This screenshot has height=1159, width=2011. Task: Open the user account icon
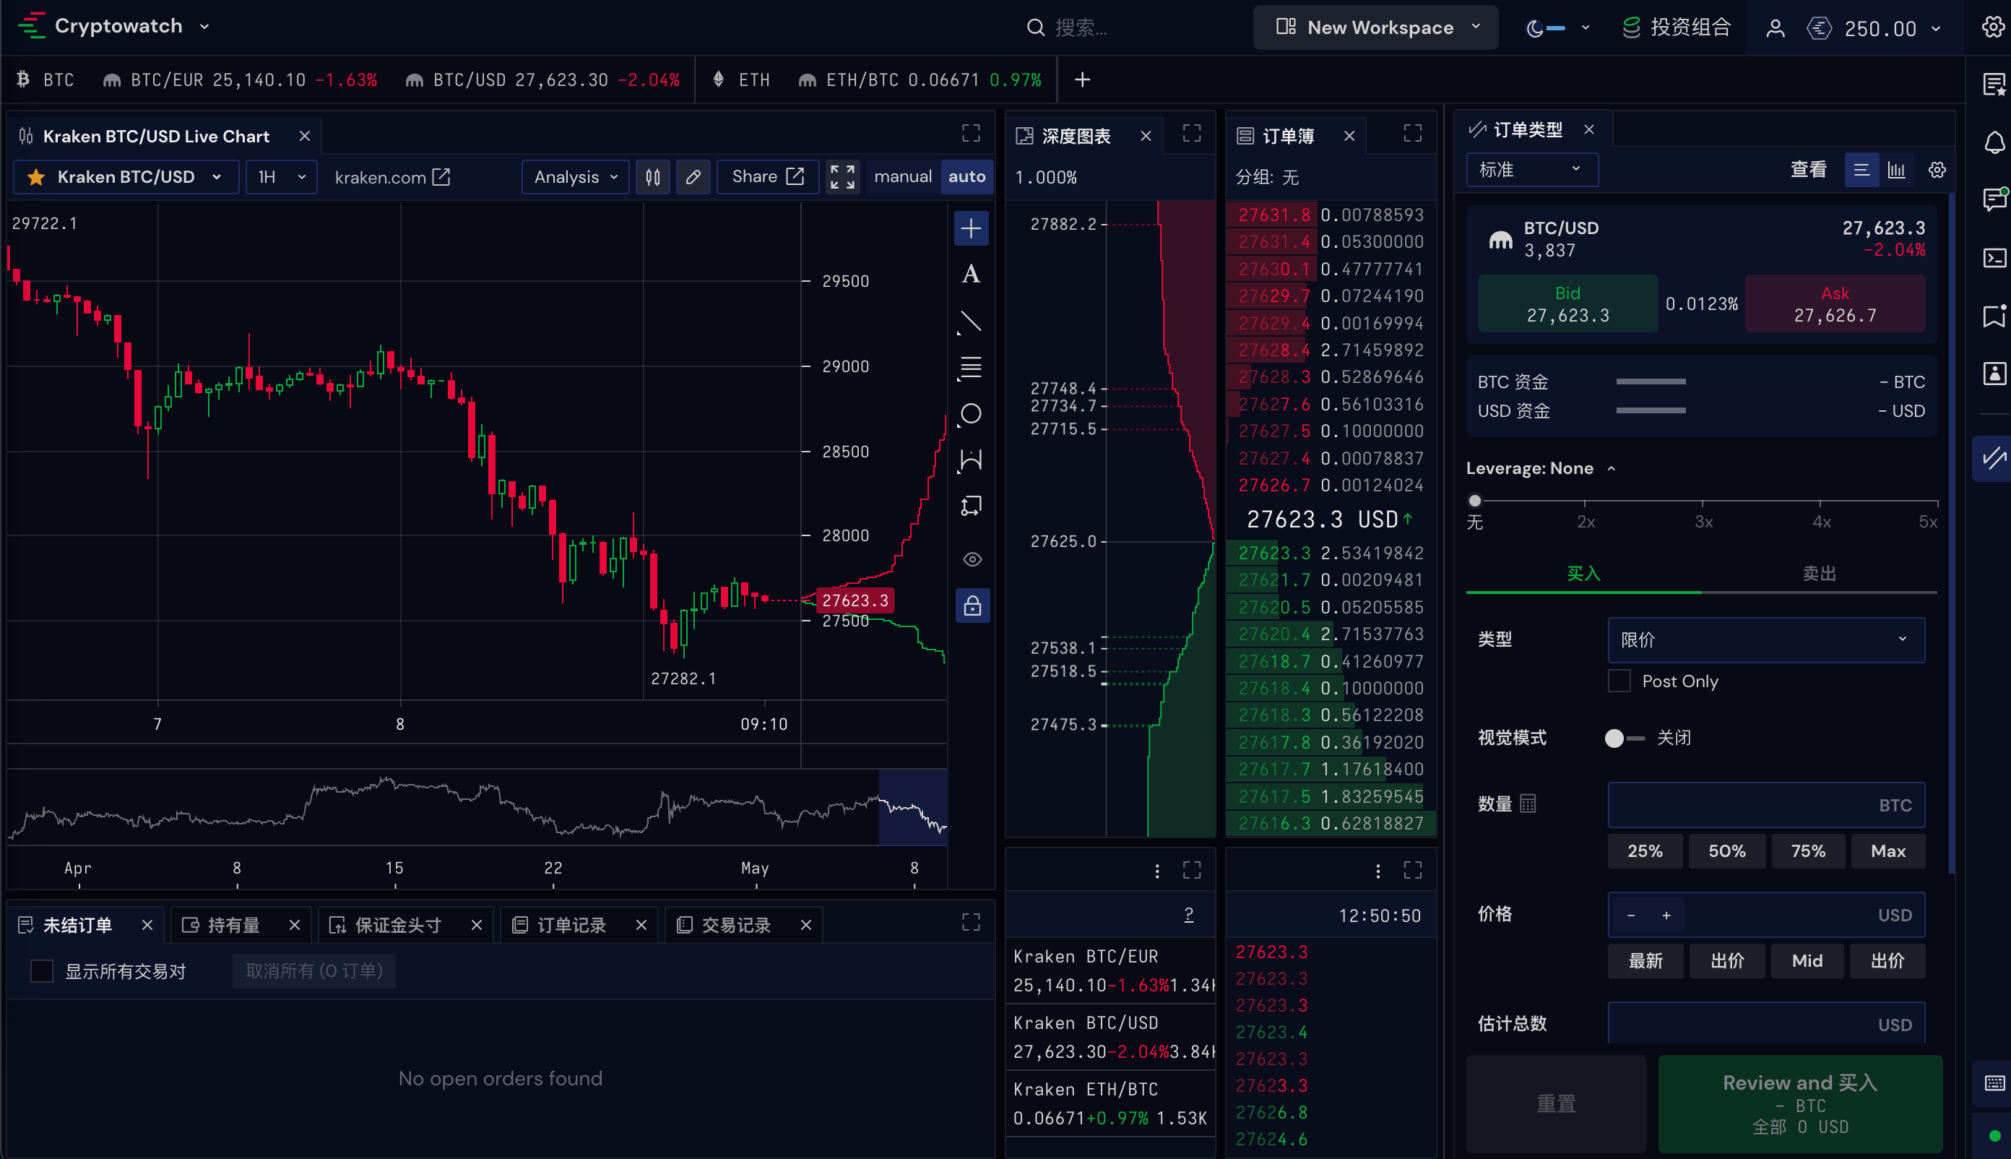tap(1775, 29)
